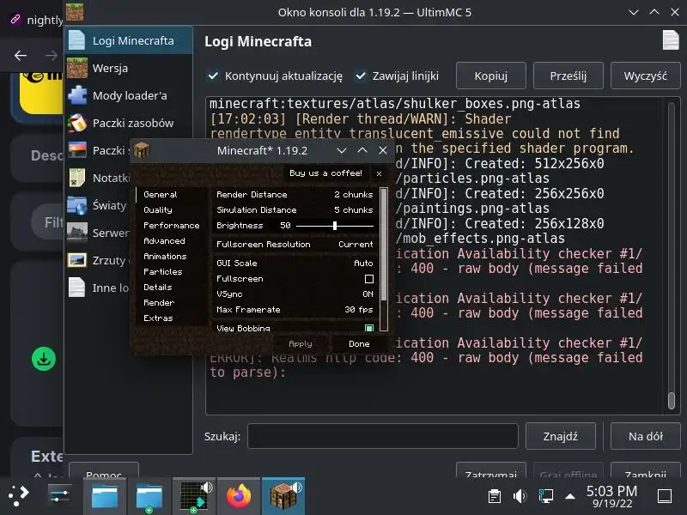
Task: Click the crafting table icon in Minecraft titlebar
Action: (x=142, y=150)
